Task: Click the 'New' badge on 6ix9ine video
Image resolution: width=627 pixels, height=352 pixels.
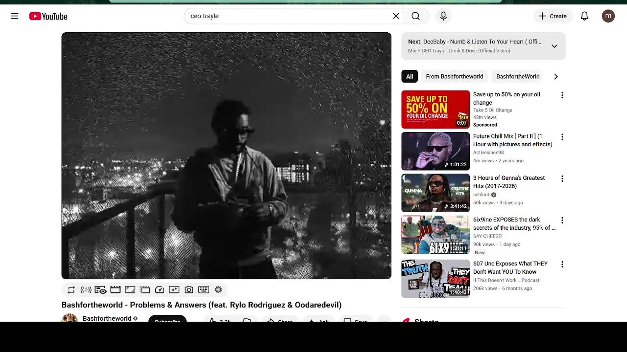Action: pyautogui.click(x=480, y=253)
